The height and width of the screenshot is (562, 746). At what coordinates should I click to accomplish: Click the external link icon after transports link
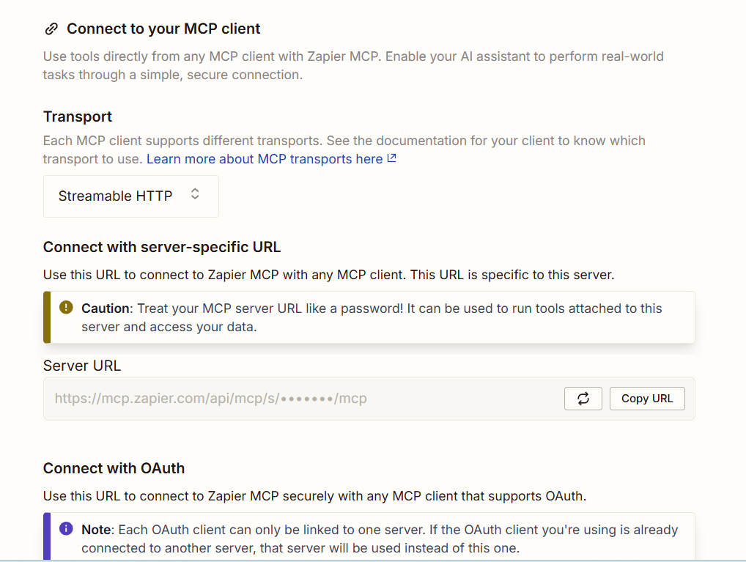pos(391,158)
